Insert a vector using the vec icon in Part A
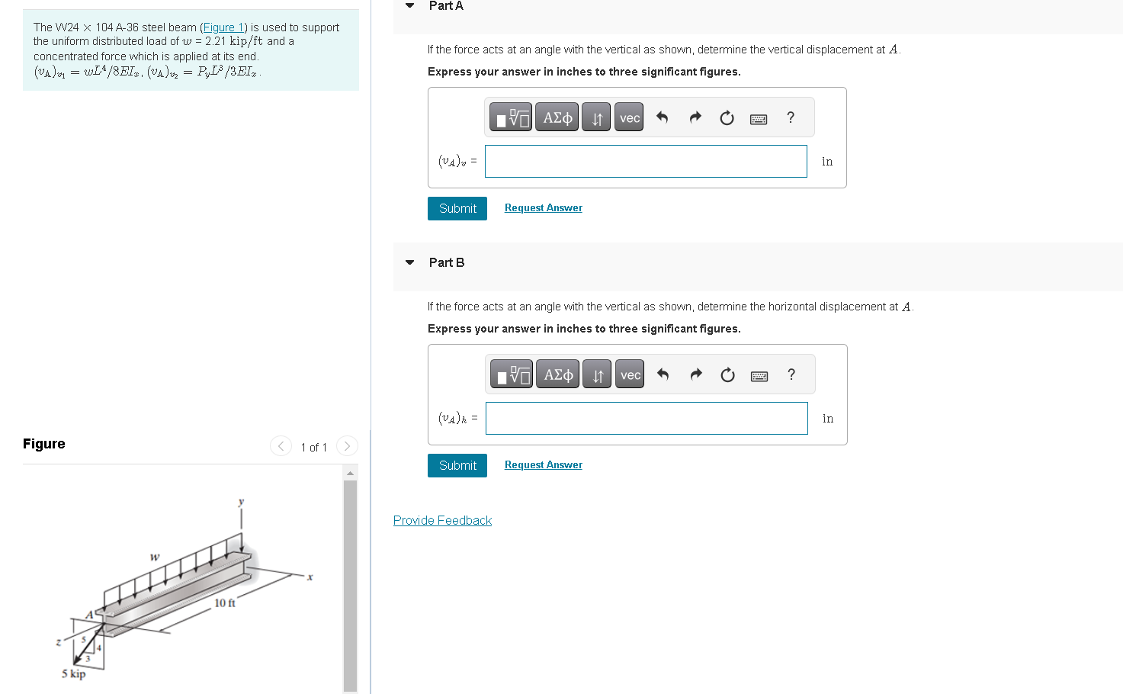The width and height of the screenshot is (1123, 694). pos(628,117)
